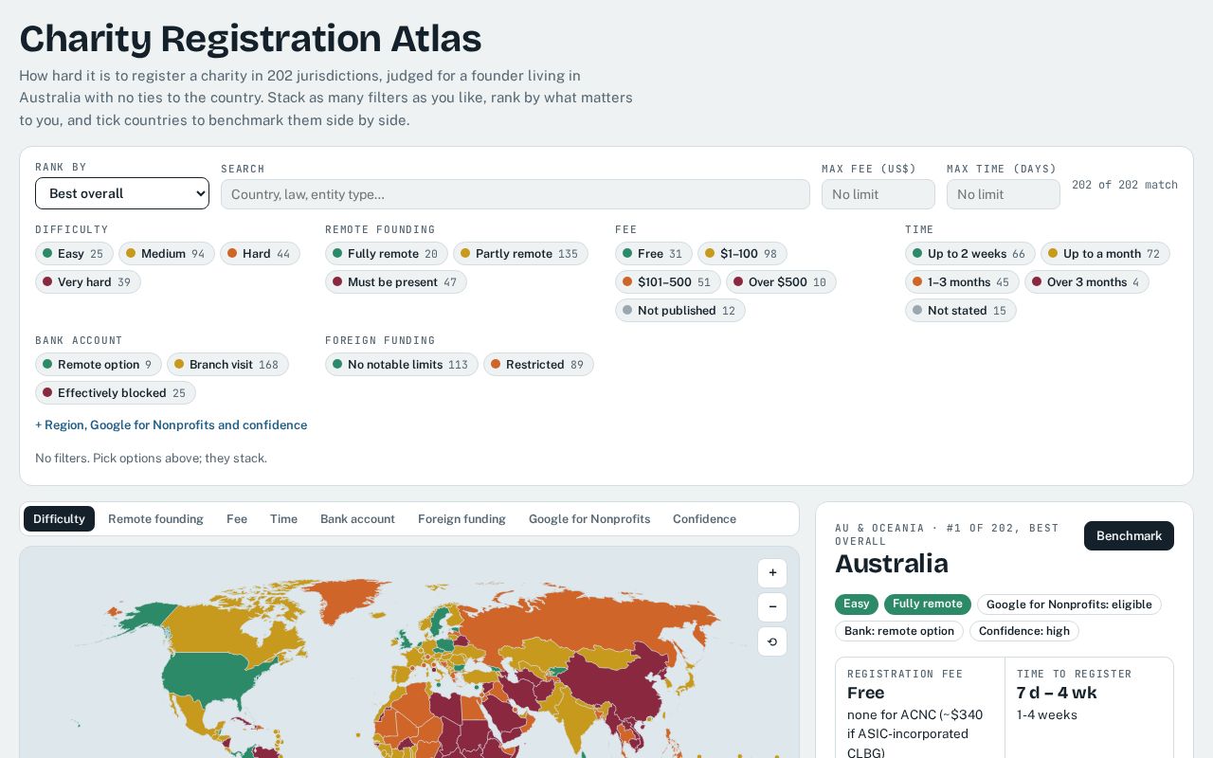Select Over 3 months time filter

(x=1086, y=282)
